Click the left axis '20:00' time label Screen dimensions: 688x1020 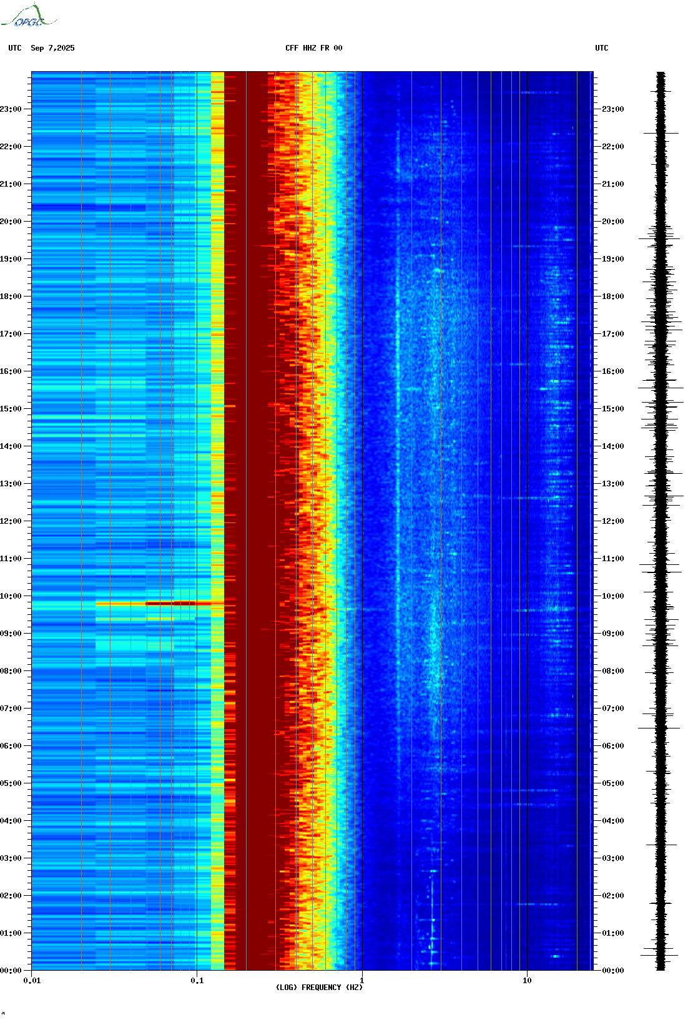(11, 222)
